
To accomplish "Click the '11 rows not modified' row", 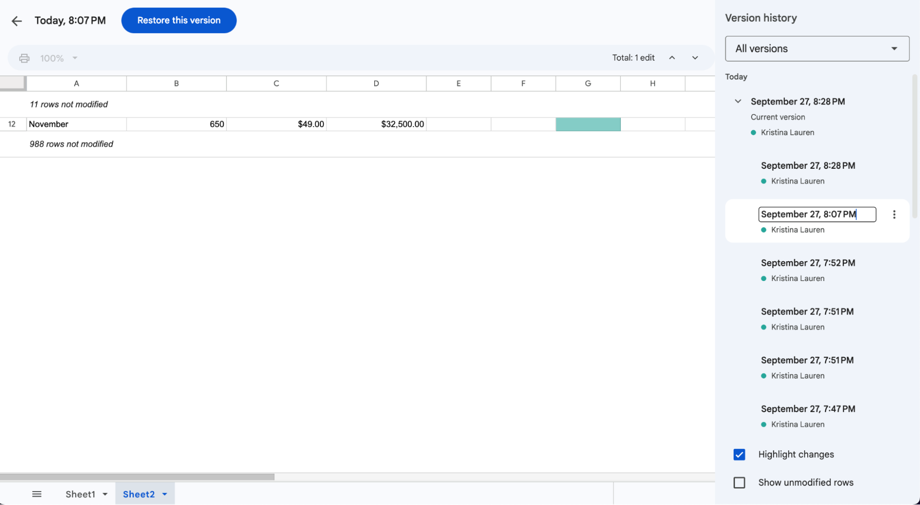I will (357, 104).
